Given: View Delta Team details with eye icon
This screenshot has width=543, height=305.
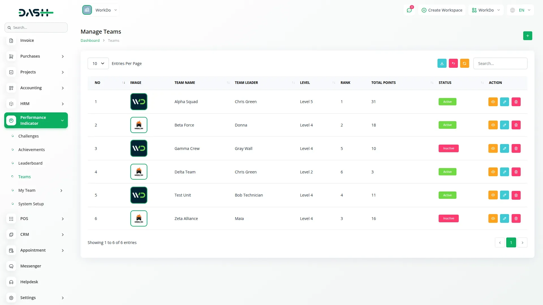Looking at the screenshot, I should (493, 172).
